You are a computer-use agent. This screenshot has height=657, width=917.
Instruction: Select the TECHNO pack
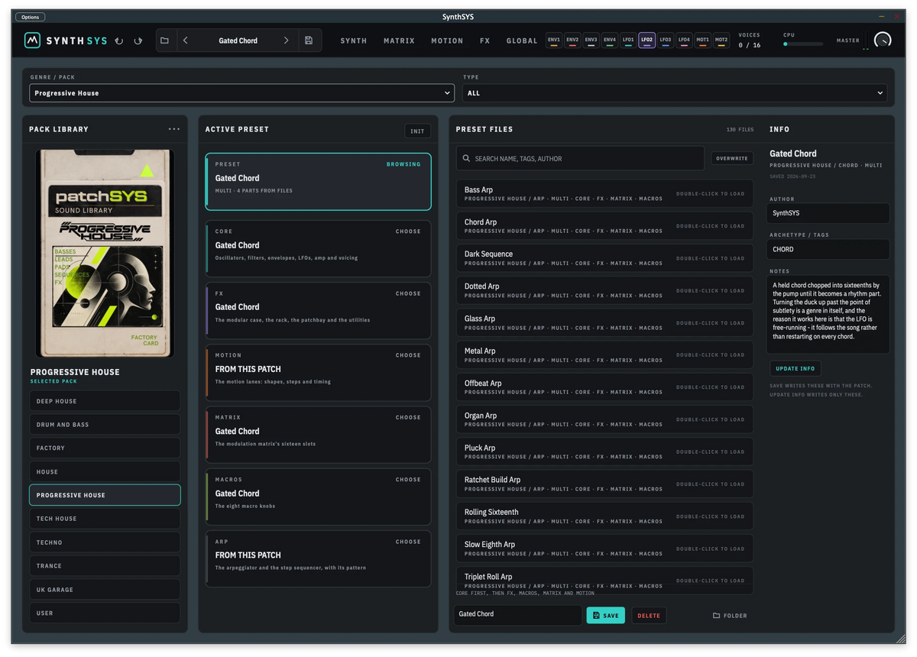(105, 542)
